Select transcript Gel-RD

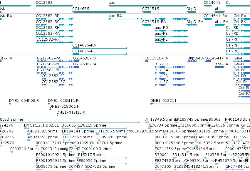pyautogui.click(x=238, y=36)
